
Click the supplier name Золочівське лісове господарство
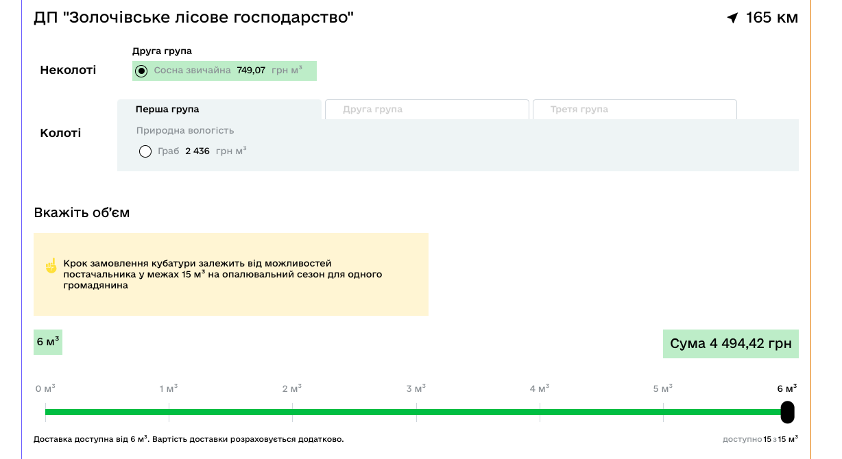[x=194, y=18]
